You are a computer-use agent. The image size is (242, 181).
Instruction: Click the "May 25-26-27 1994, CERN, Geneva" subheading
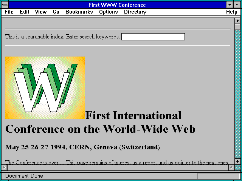(x=82, y=147)
